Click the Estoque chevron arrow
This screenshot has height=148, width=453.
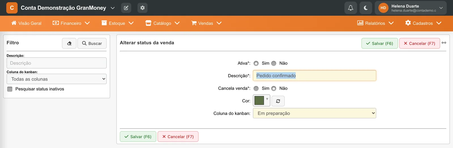pyautogui.click(x=131, y=23)
